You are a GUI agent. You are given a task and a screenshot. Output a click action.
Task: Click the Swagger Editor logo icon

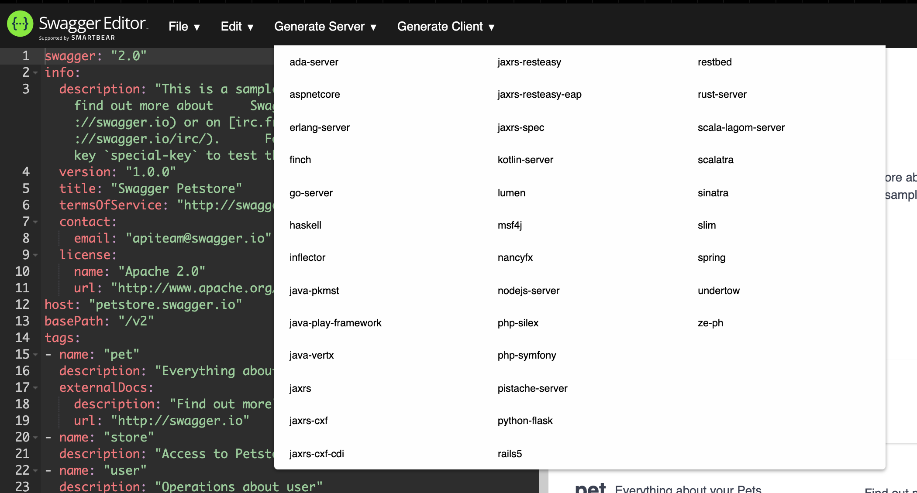tap(20, 24)
